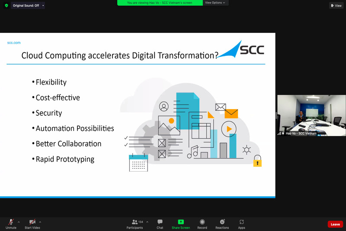Open the Reactions menu

click(x=222, y=224)
